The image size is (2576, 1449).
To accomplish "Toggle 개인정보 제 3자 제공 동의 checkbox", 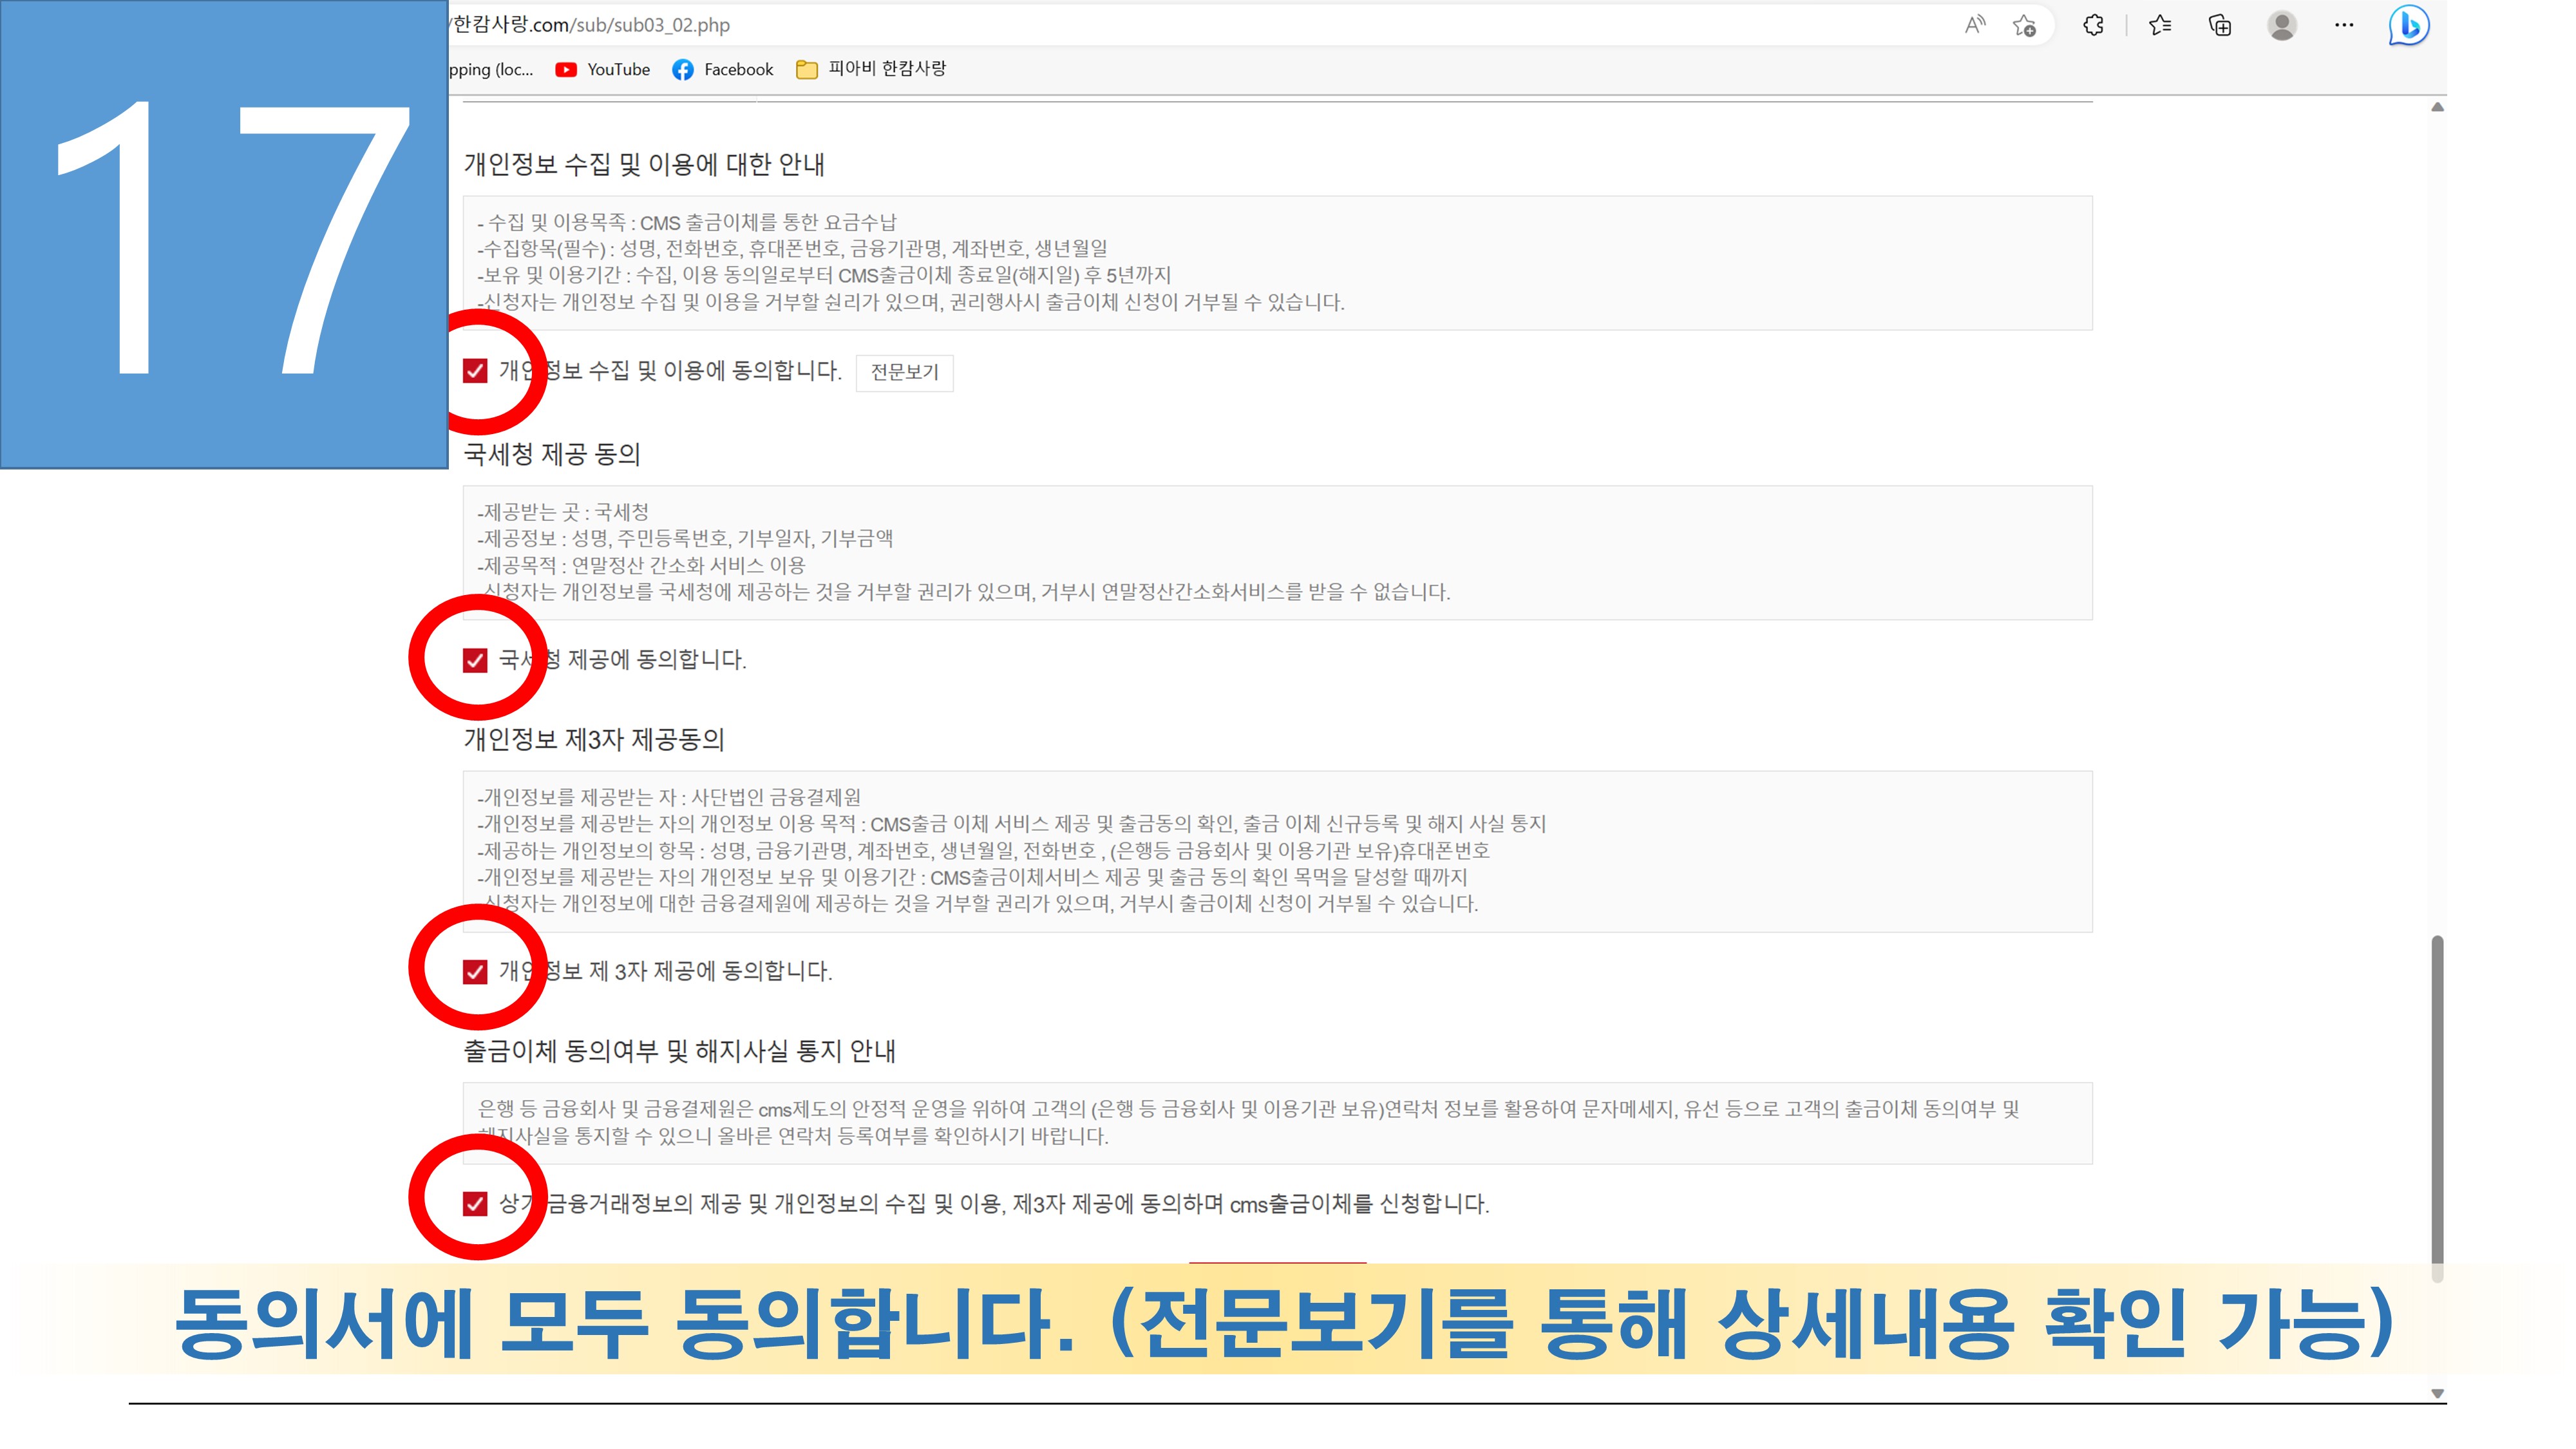I will (x=475, y=971).
